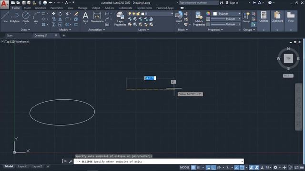Expand the Modify panel
This screenshot has height=171, width=305.
(x=65, y=29)
